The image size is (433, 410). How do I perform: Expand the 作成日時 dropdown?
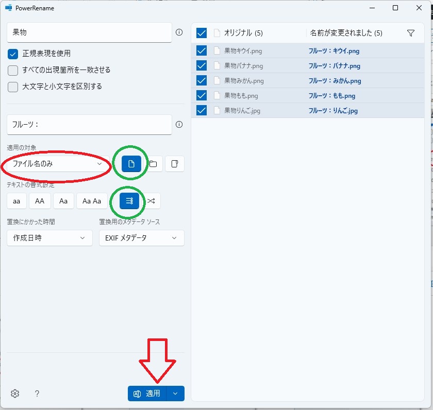[x=49, y=237]
